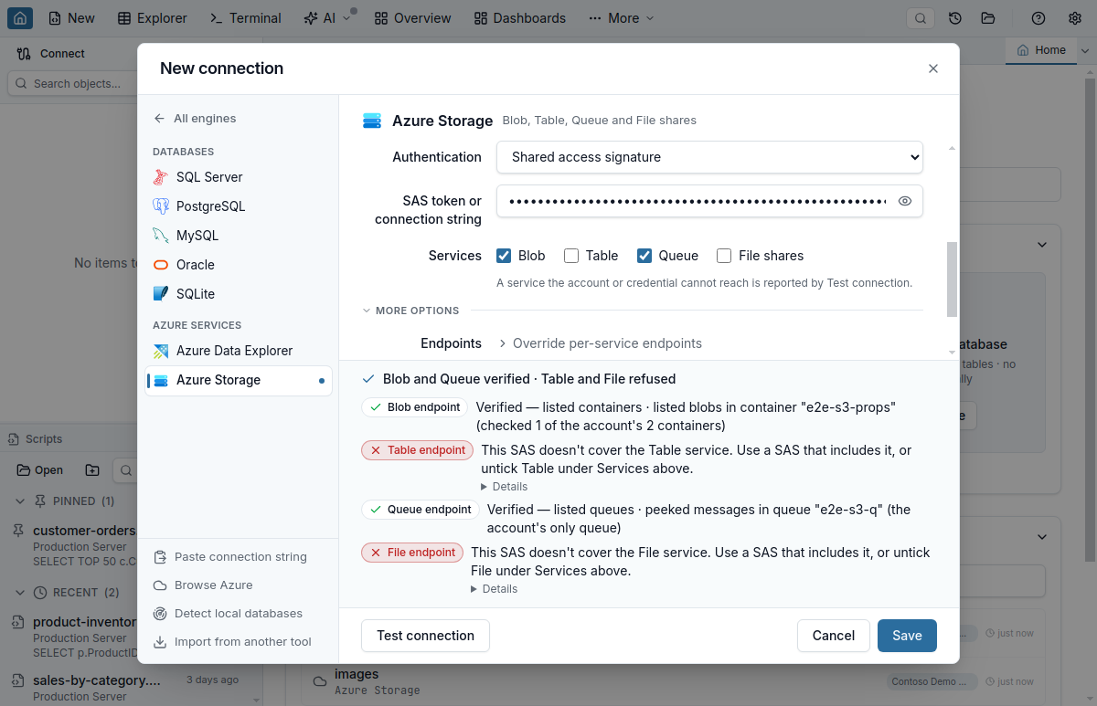Click the Oracle icon
1097x706 pixels.
161,265
